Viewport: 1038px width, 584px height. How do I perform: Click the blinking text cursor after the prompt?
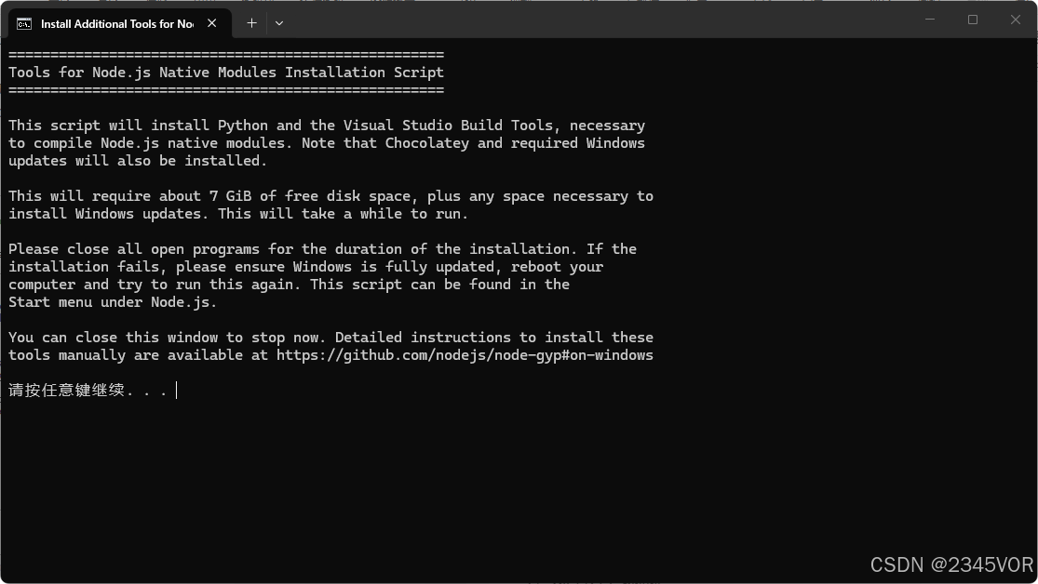click(x=177, y=391)
